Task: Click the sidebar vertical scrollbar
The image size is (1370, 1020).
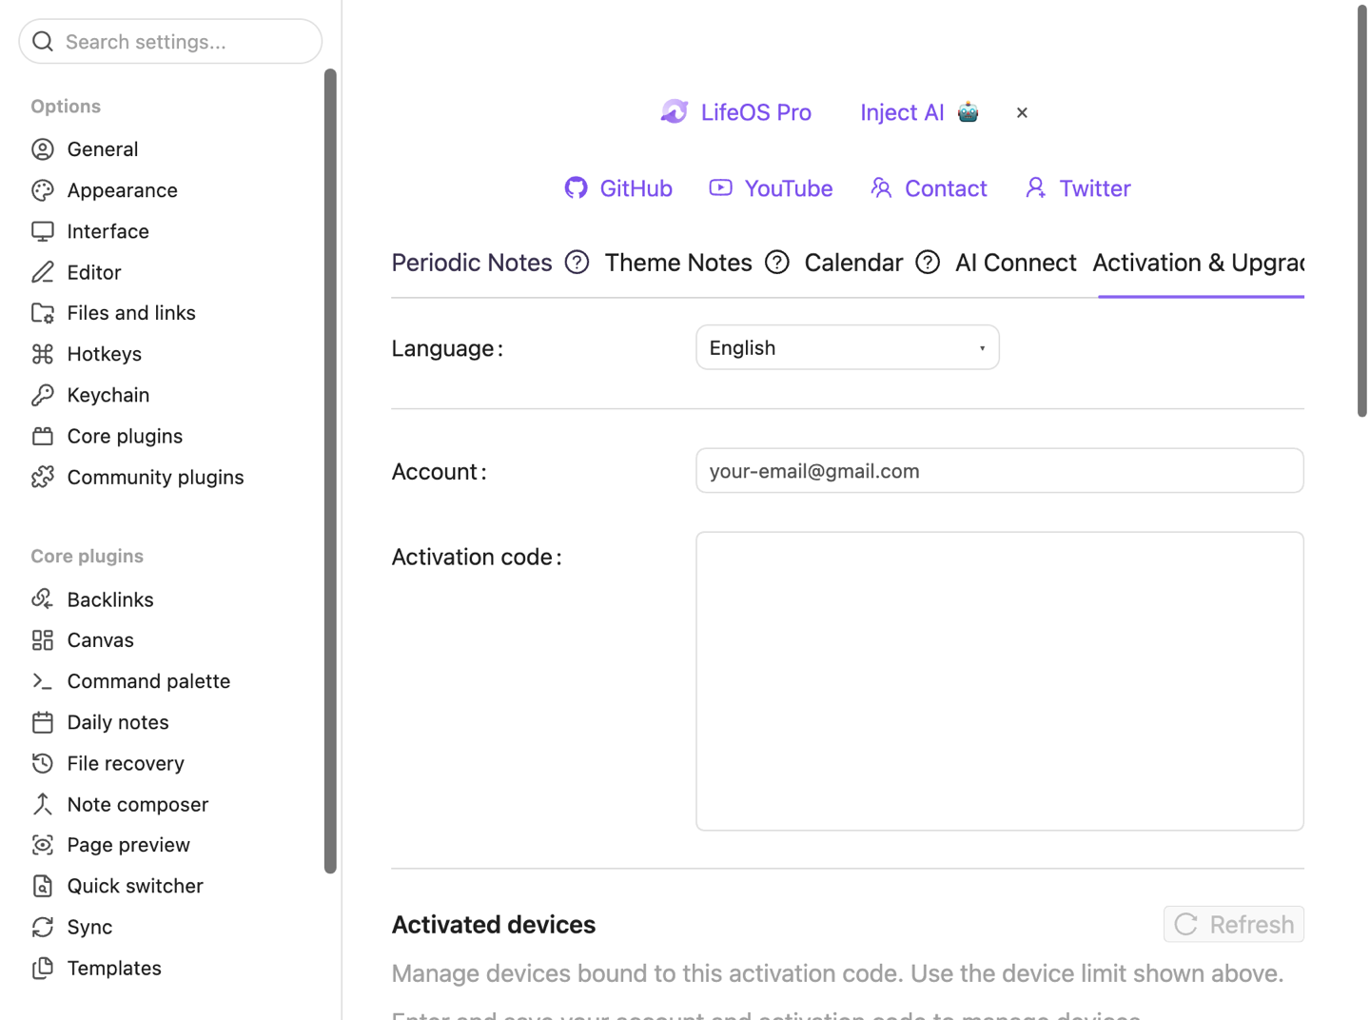Action: 330,471
